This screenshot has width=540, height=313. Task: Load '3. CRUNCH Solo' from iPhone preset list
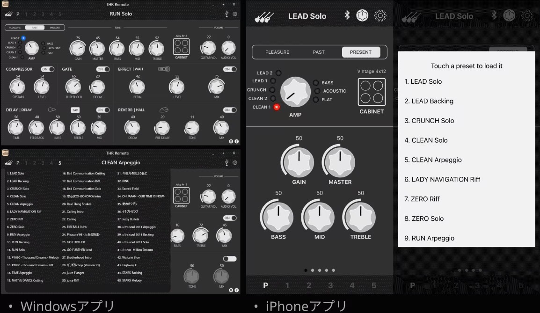430,121
